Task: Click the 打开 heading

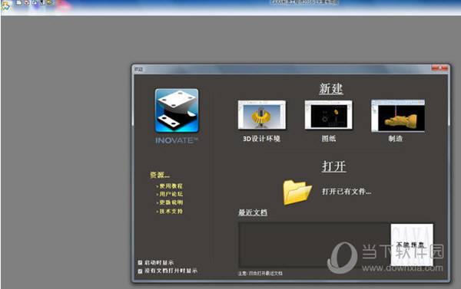Action: [333, 166]
